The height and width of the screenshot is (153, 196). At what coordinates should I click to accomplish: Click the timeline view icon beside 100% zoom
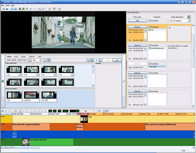[107, 111]
